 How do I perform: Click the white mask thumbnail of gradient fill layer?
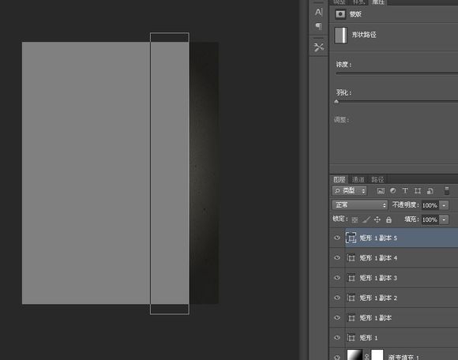pyautogui.click(x=377, y=355)
